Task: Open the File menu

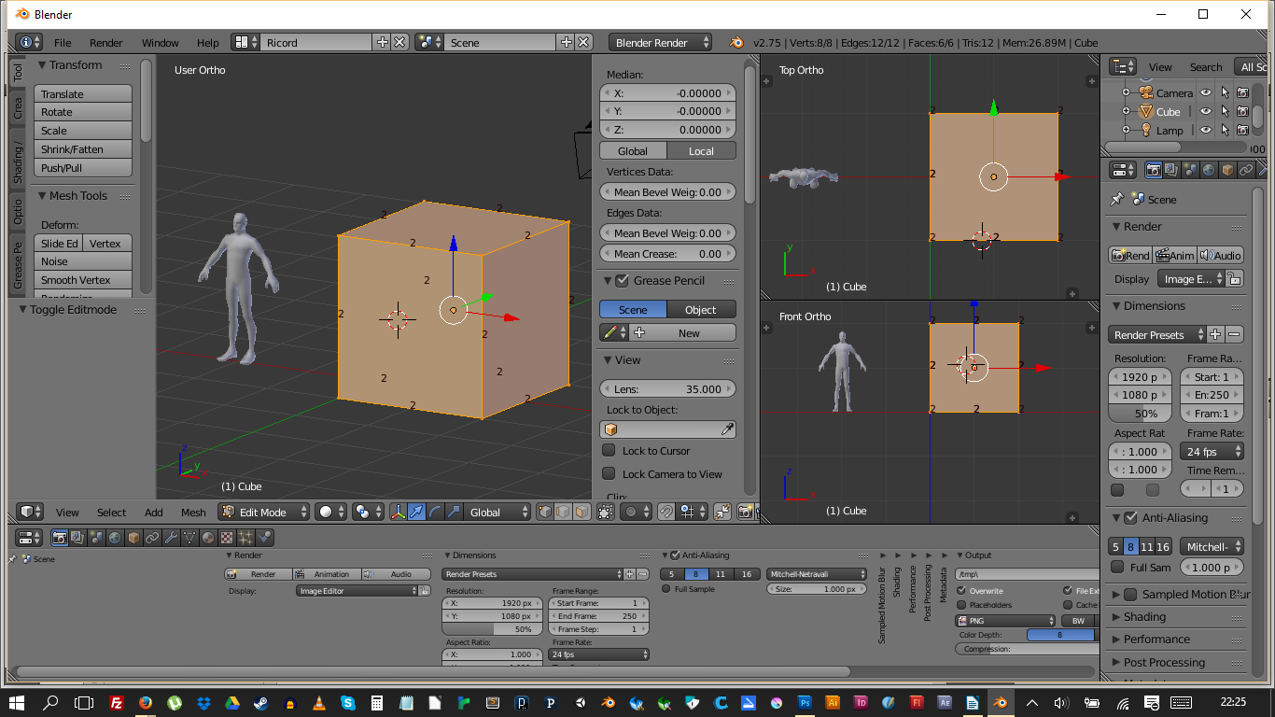Action: 63,43
